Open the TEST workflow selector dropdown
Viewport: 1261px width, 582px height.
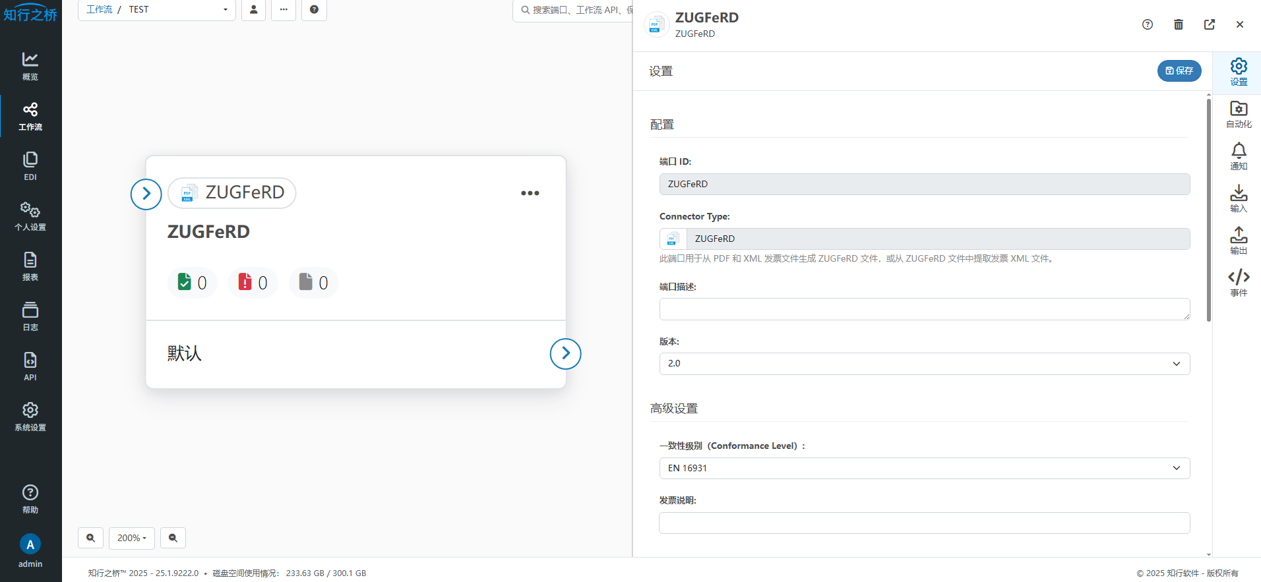[178, 10]
